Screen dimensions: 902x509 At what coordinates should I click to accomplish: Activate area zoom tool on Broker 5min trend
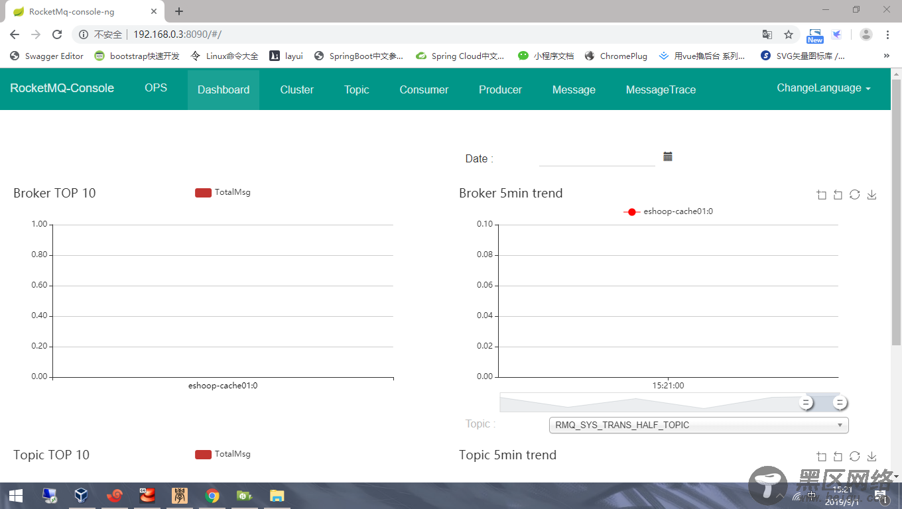pyautogui.click(x=821, y=194)
